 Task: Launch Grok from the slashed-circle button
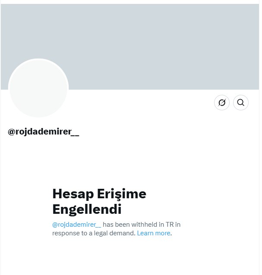pyautogui.click(x=221, y=103)
